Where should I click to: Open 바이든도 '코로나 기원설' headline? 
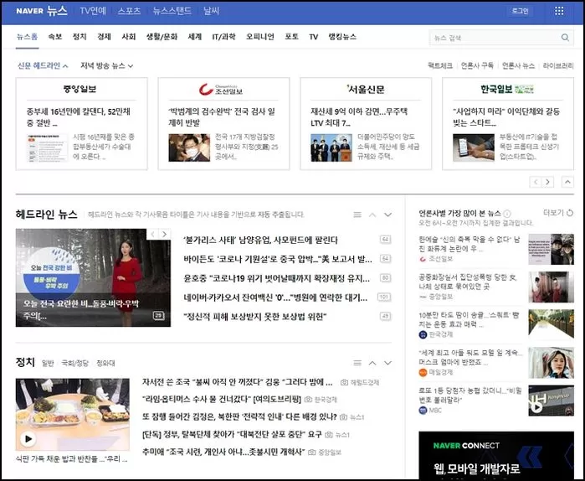278,259
